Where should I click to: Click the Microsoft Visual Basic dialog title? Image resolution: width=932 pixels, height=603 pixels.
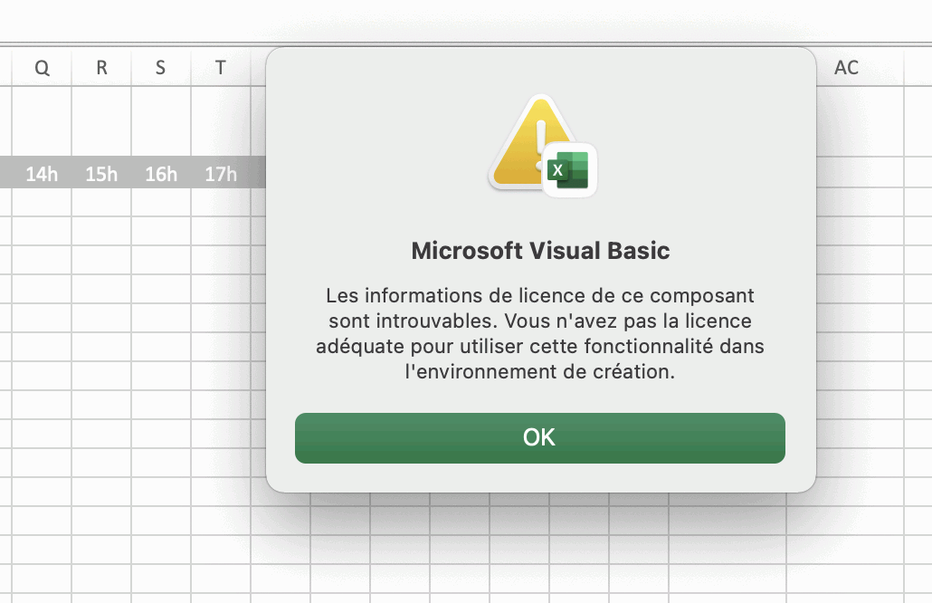(540, 251)
